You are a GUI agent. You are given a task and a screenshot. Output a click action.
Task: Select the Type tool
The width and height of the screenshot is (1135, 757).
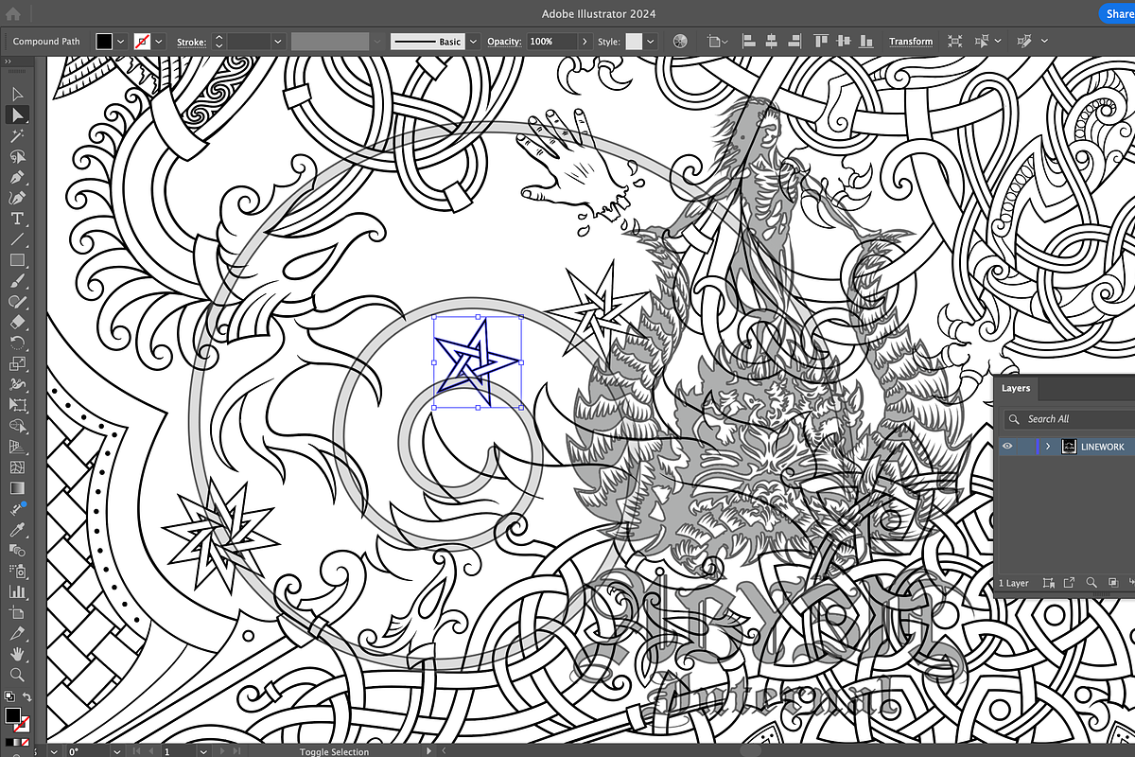[17, 219]
